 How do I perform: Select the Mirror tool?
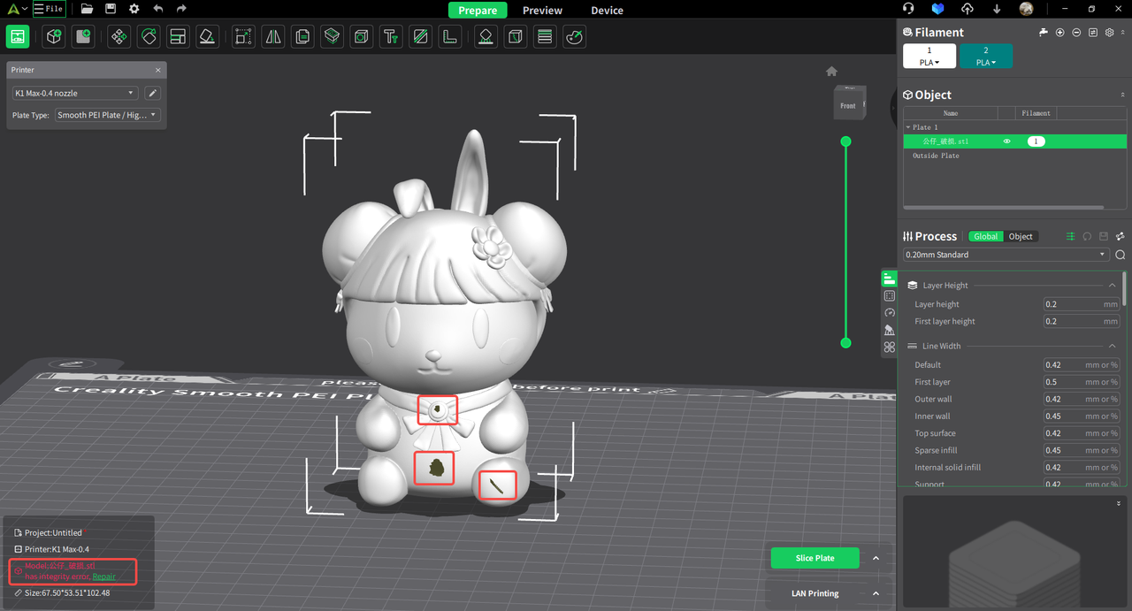273,36
